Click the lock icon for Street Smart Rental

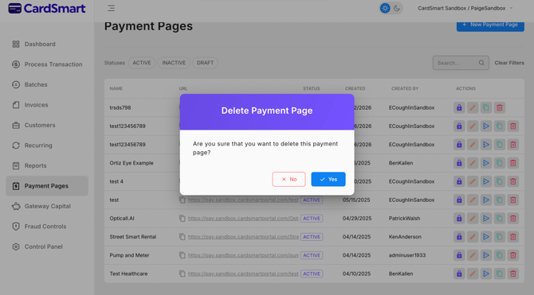click(x=459, y=237)
